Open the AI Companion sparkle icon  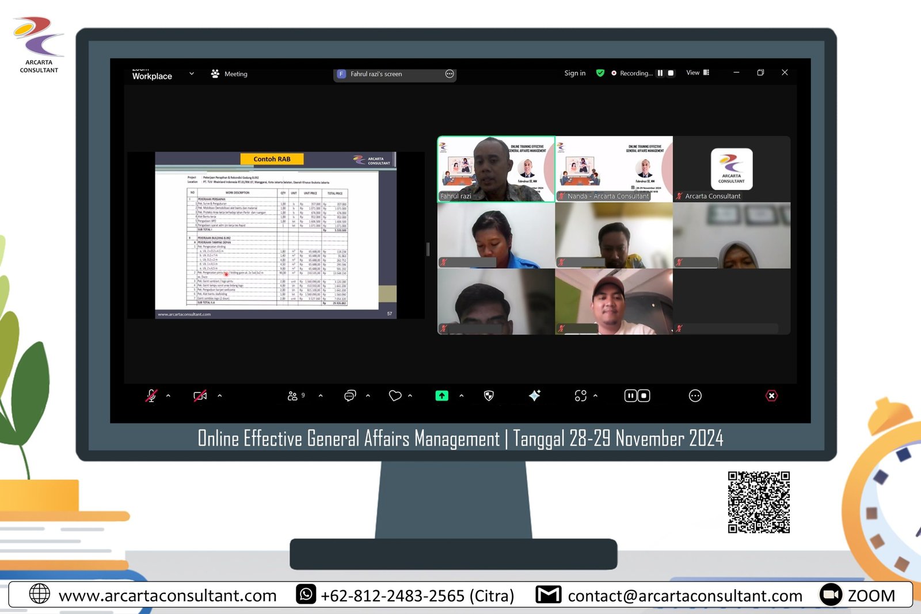[x=534, y=396]
